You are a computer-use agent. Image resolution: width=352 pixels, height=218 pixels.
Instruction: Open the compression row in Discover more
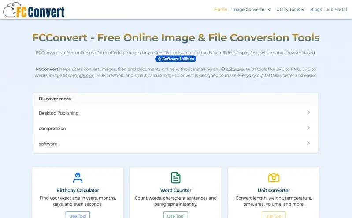click(175, 128)
